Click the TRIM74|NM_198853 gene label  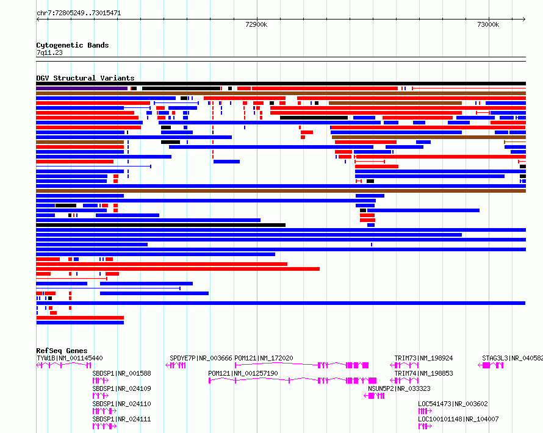tap(423, 373)
